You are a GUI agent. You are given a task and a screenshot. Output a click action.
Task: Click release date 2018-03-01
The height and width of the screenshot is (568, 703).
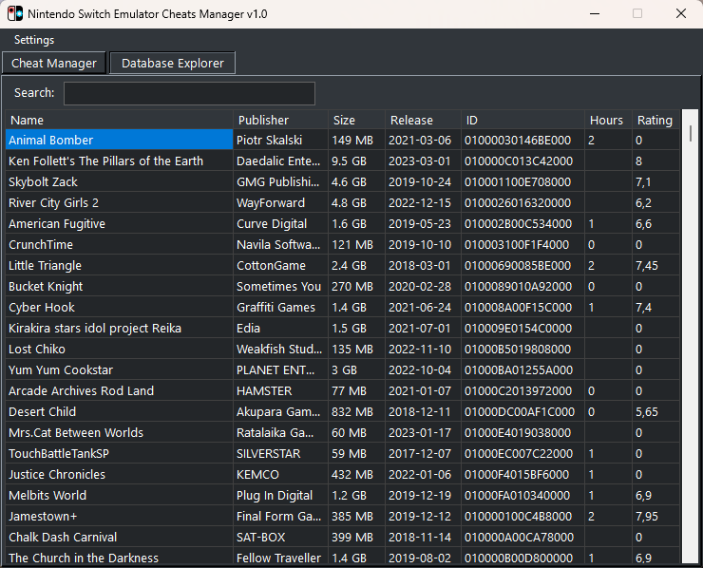423,265
